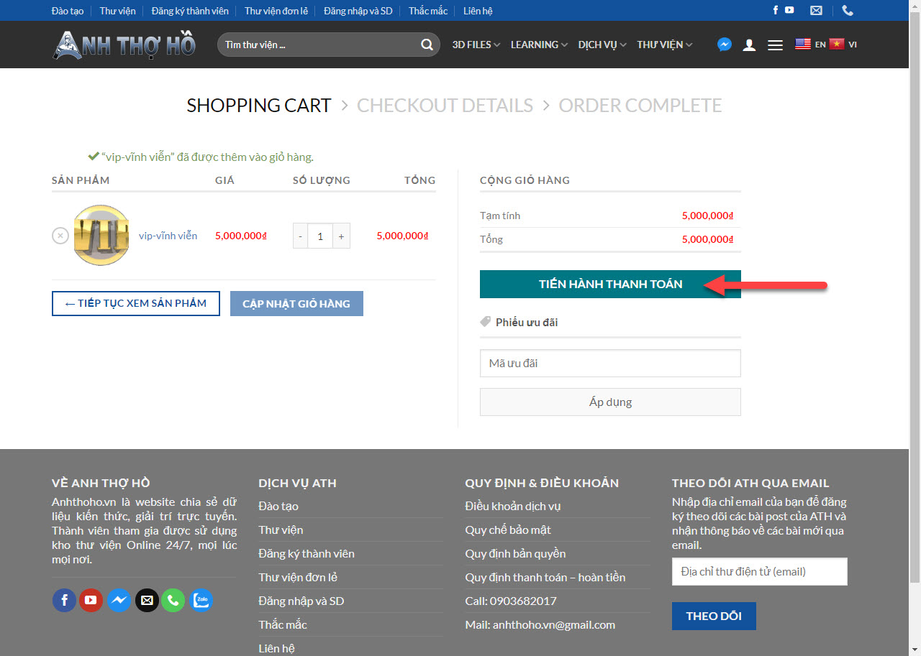The height and width of the screenshot is (656, 921).
Task: Expand the THƯ VIỆN dropdown menu
Action: pos(664,45)
